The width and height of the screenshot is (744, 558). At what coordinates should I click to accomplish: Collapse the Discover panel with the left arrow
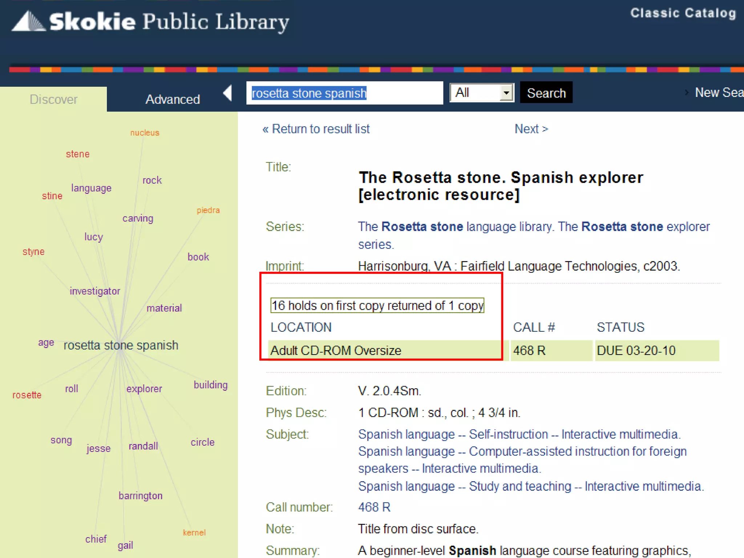coord(228,93)
